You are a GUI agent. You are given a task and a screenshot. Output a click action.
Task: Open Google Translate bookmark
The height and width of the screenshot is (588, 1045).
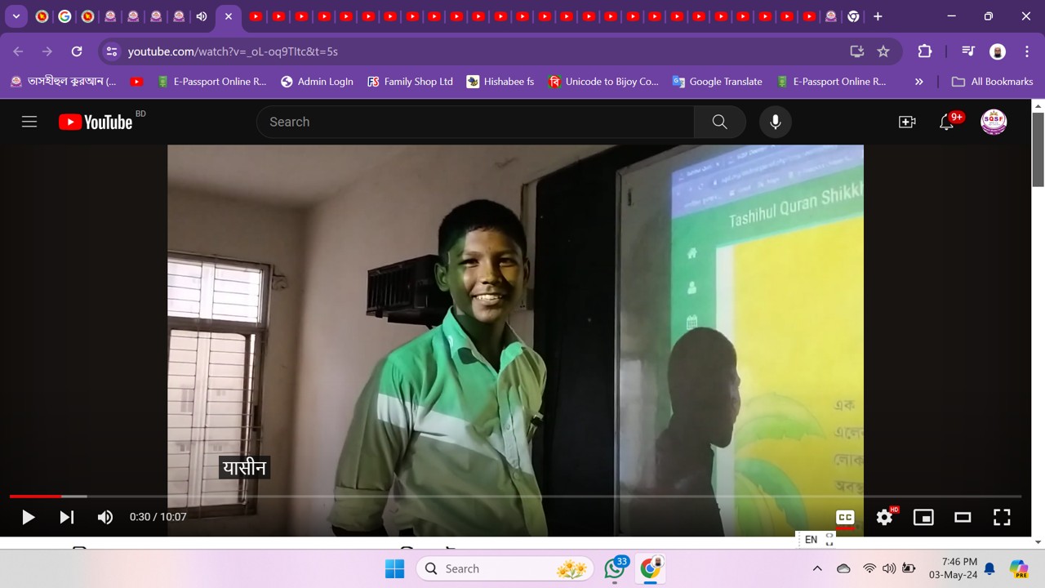tap(717, 82)
